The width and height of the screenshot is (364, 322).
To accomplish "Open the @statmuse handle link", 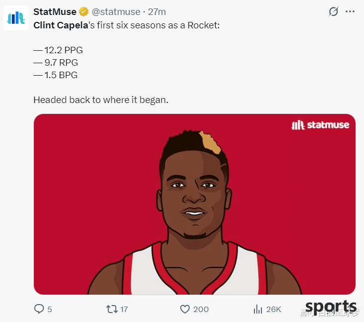I will pyautogui.click(x=116, y=11).
